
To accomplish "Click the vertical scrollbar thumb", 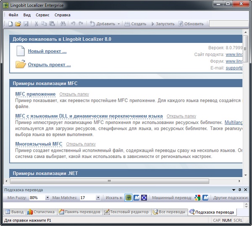I will coord(245,49).
